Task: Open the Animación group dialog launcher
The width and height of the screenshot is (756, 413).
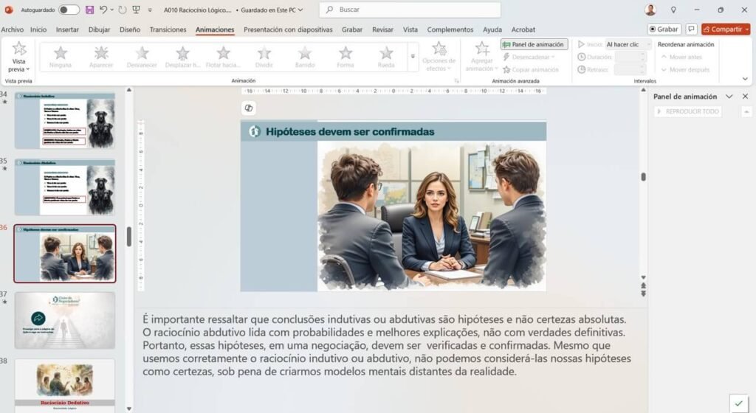Action: click(456, 81)
